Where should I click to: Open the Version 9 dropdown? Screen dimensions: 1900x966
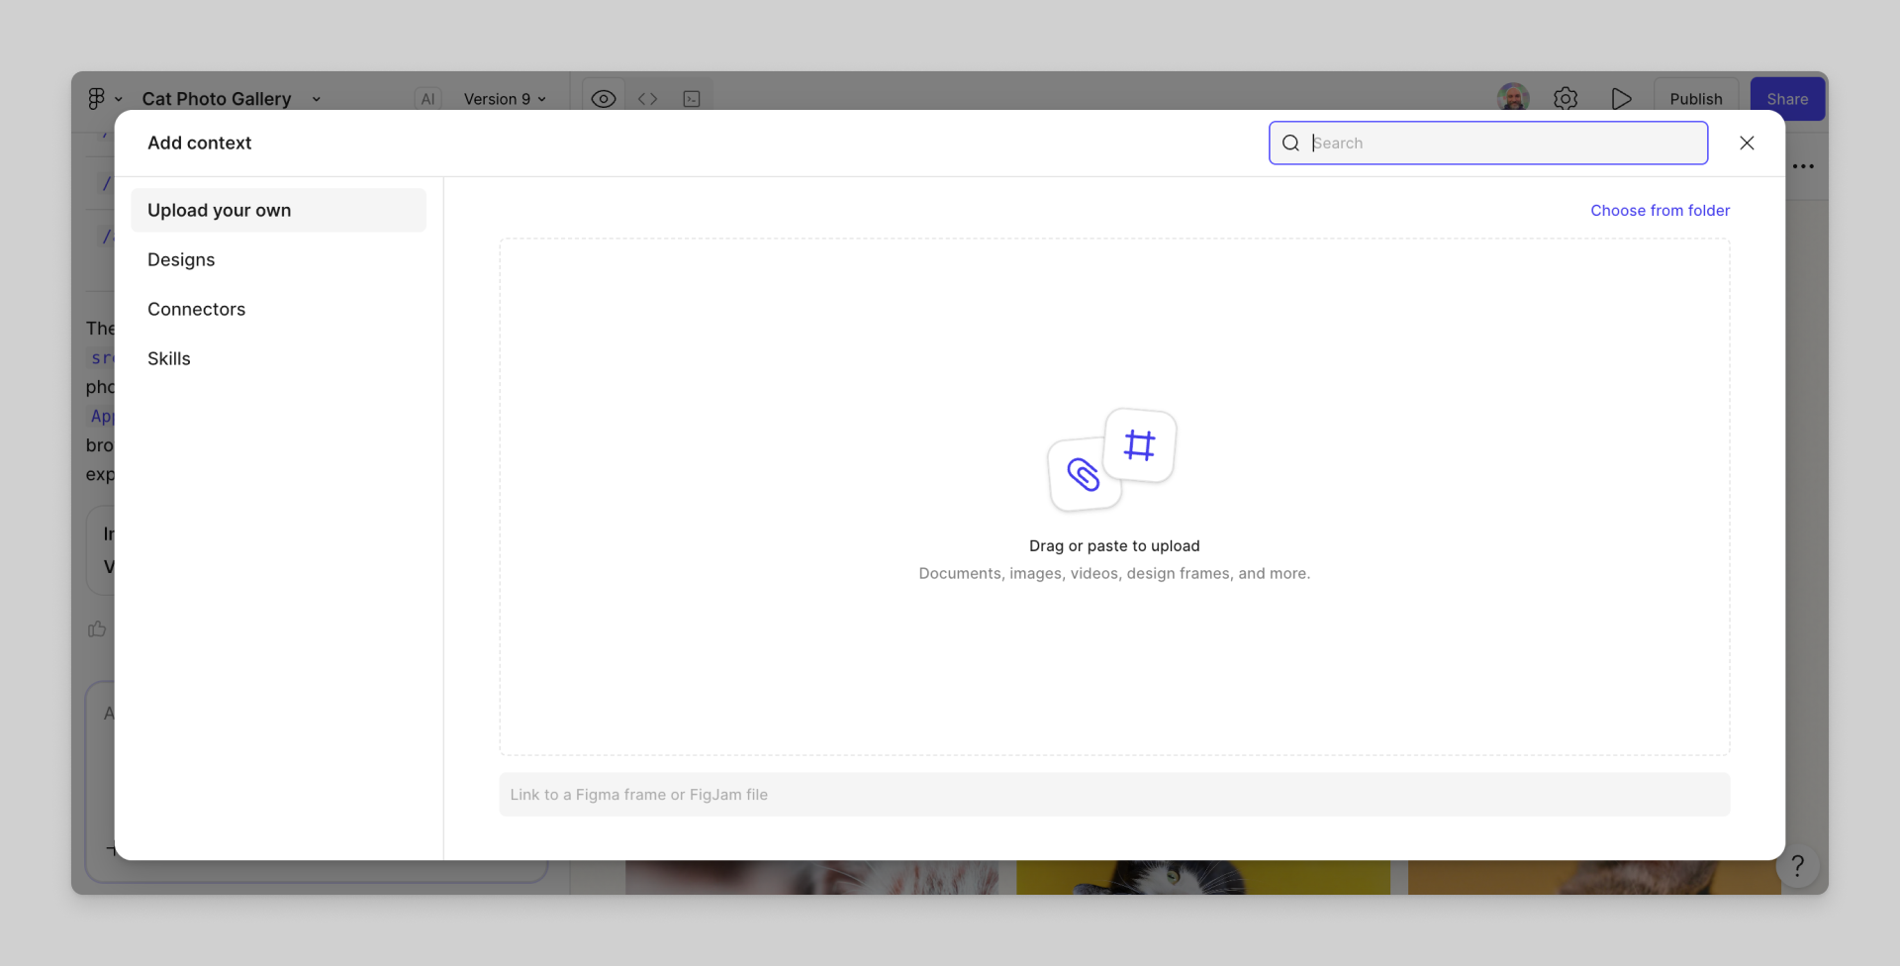pos(506,99)
